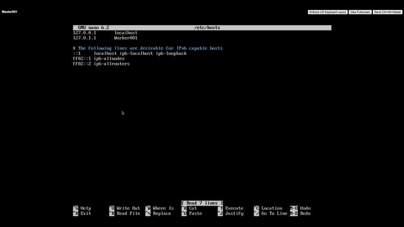
Task: Click the Where Is shortcut label
Action: coord(163,208)
